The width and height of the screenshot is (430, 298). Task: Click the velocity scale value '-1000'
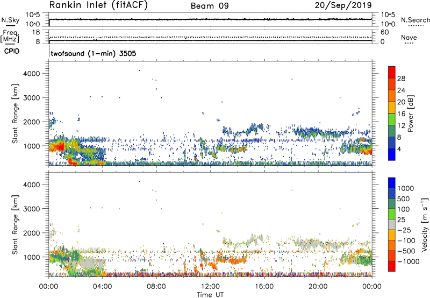(408, 261)
